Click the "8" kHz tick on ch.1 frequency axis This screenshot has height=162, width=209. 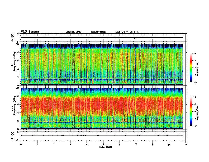click(x=18, y=52)
